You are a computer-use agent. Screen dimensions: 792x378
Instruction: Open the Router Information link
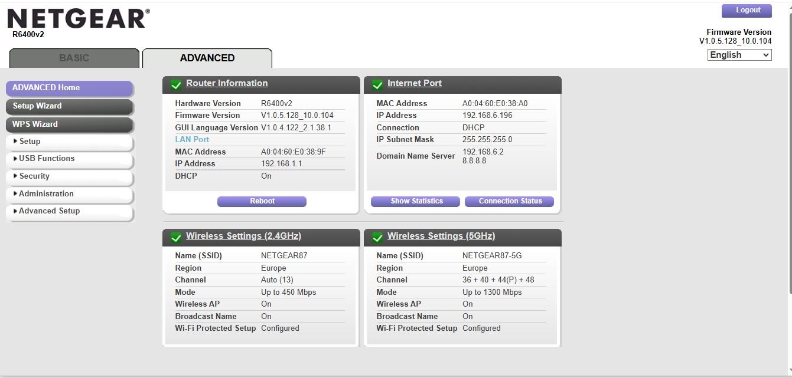coord(227,83)
